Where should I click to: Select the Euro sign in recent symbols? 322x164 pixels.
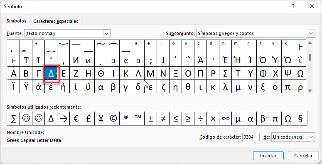[76, 118]
